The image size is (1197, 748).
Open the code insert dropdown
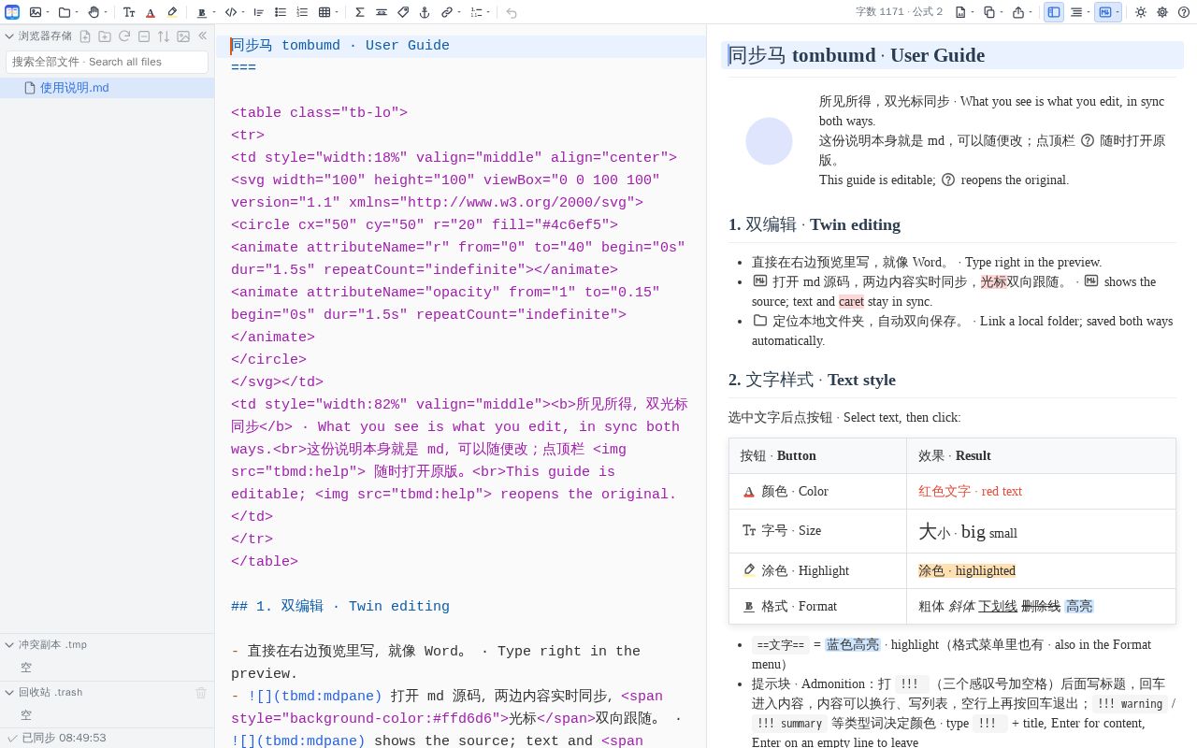coord(235,12)
